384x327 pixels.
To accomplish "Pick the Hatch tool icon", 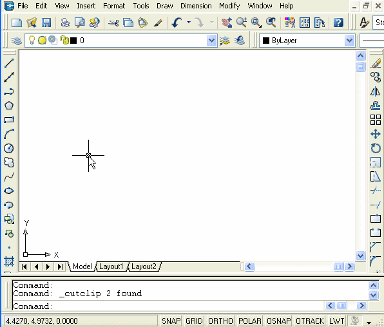I will pyautogui.click(x=9, y=261).
